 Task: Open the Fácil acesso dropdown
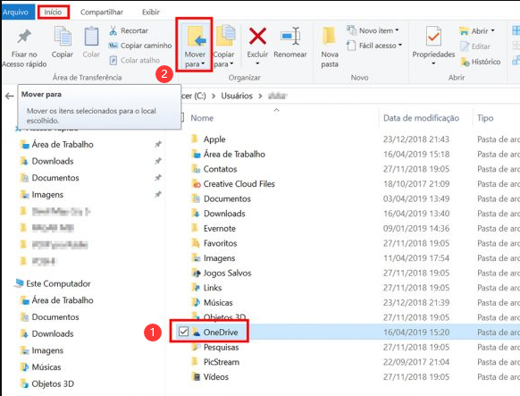pyautogui.click(x=374, y=46)
